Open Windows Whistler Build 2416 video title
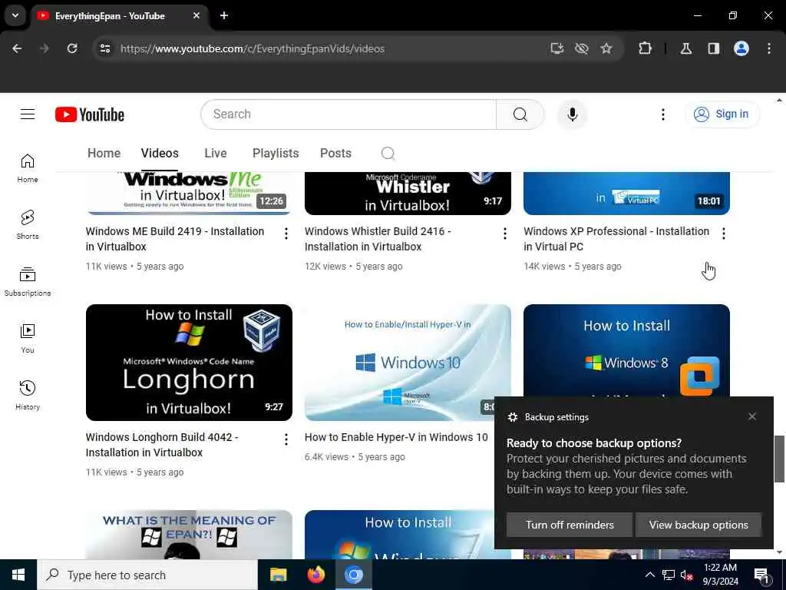Screen dimensions: 786x590 tap(378, 239)
